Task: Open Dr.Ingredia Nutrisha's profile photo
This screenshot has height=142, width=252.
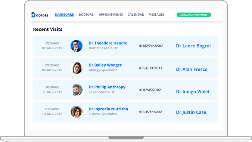Action: (x=77, y=112)
